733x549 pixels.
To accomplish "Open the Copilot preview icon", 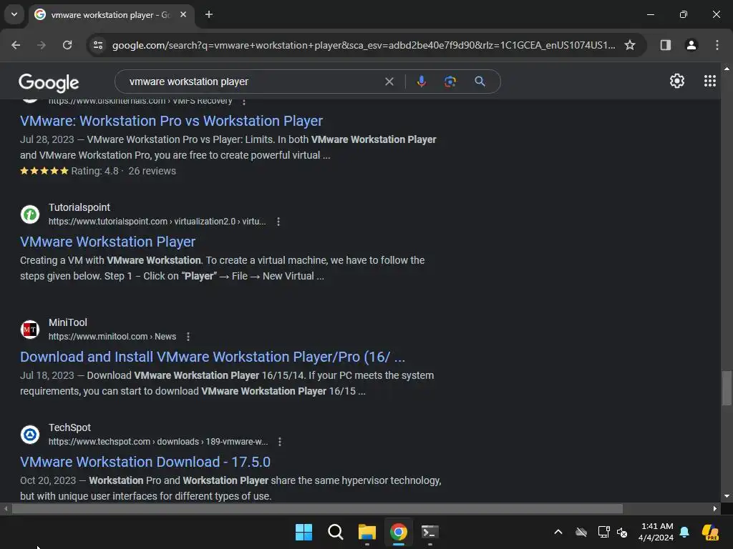I will (710, 532).
